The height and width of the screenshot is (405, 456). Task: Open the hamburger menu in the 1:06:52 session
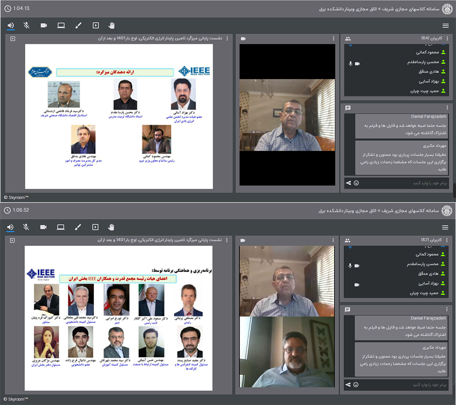tap(445, 228)
